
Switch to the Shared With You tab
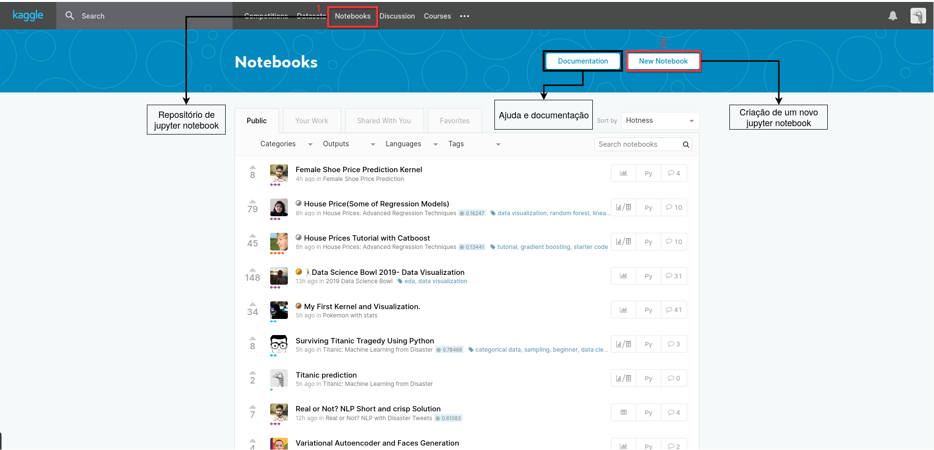tap(384, 121)
